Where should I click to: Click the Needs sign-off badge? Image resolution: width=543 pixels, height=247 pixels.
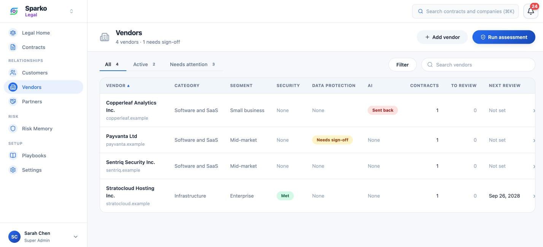(332, 140)
